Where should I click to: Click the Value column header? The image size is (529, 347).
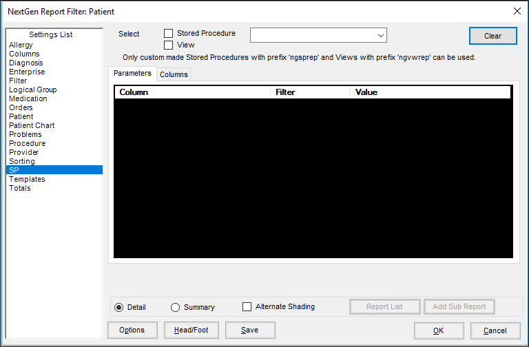click(x=431, y=92)
